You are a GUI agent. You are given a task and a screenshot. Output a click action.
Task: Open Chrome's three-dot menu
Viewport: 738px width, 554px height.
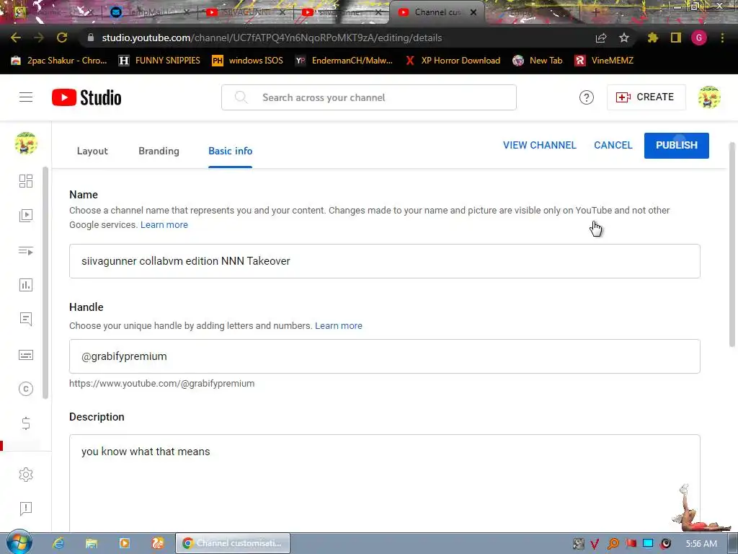click(722, 38)
